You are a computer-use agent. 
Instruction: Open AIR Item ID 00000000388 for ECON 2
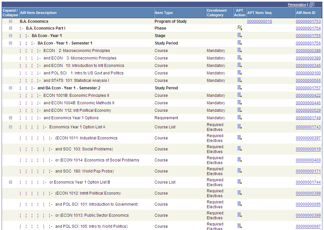pos(308,50)
